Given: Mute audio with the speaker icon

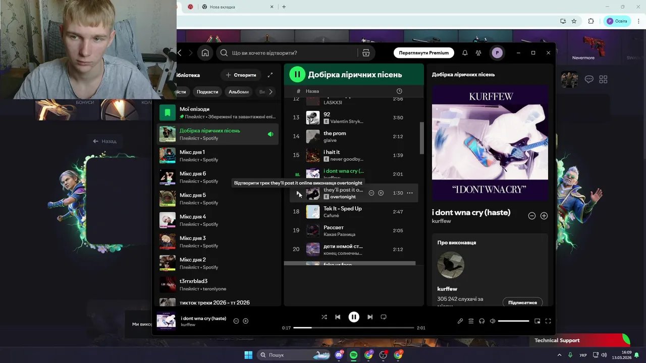Looking at the screenshot, I should [x=493, y=321].
